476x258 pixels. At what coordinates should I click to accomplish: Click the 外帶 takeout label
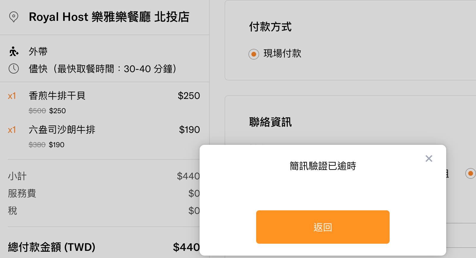[38, 52]
